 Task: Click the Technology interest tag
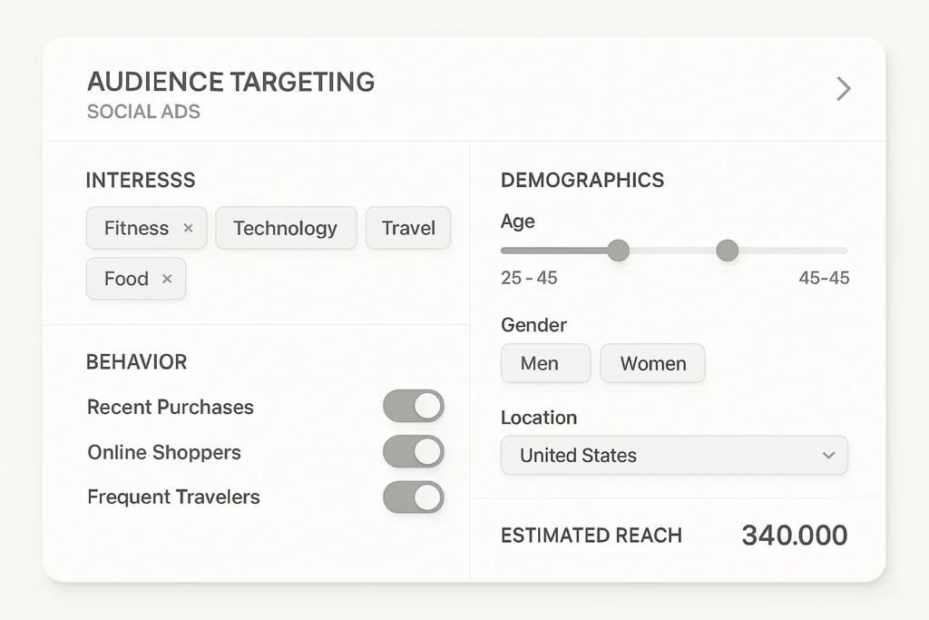[285, 229]
